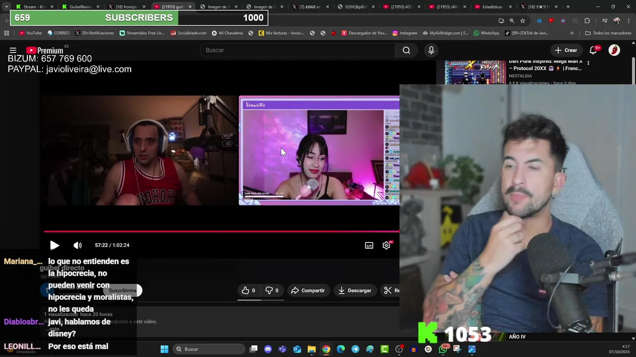The image size is (636, 357).
Task: Click the taskbar Buscar search box
Action: pyautogui.click(x=209, y=349)
